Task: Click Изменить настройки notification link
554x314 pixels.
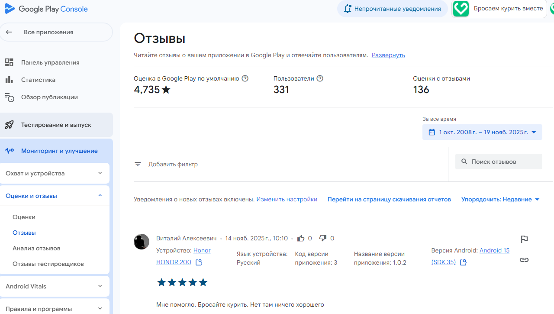Action: point(287,199)
